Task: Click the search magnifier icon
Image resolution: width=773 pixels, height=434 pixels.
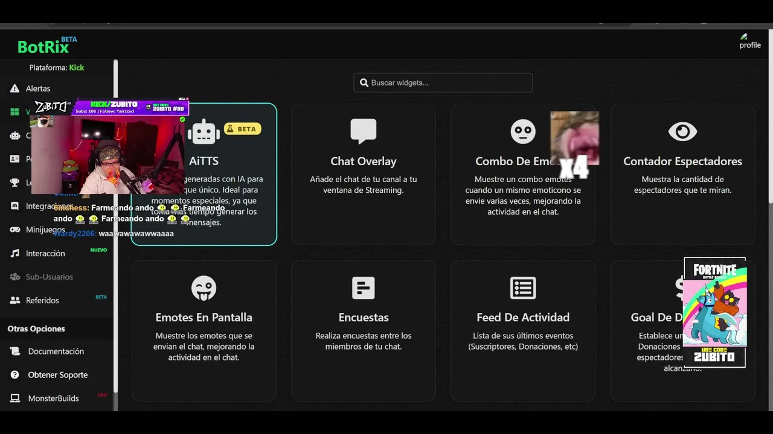Action: [x=364, y=83]
